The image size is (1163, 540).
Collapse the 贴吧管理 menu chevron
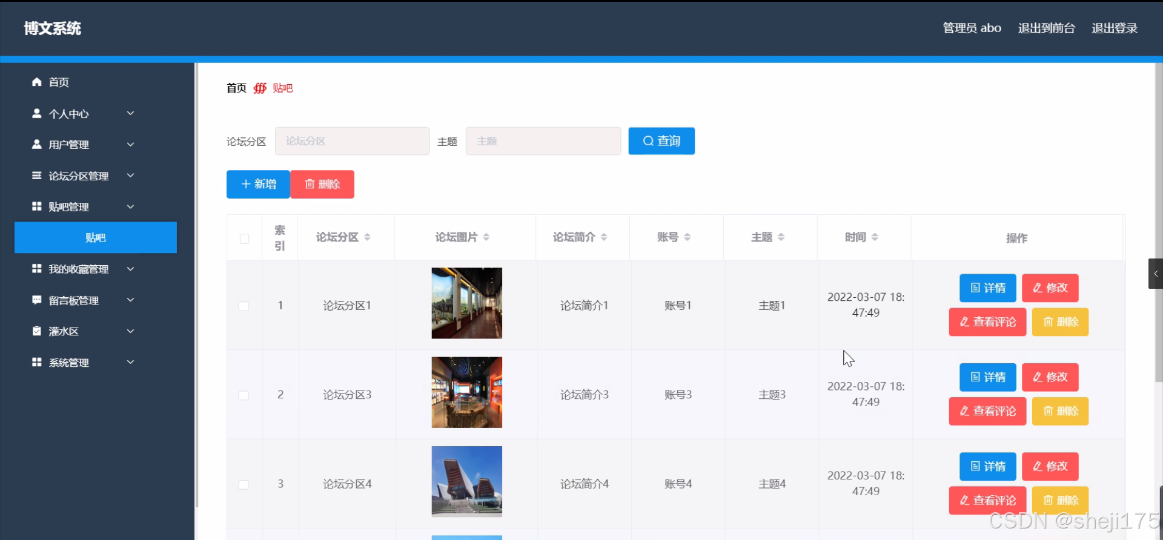pos(130,206)
